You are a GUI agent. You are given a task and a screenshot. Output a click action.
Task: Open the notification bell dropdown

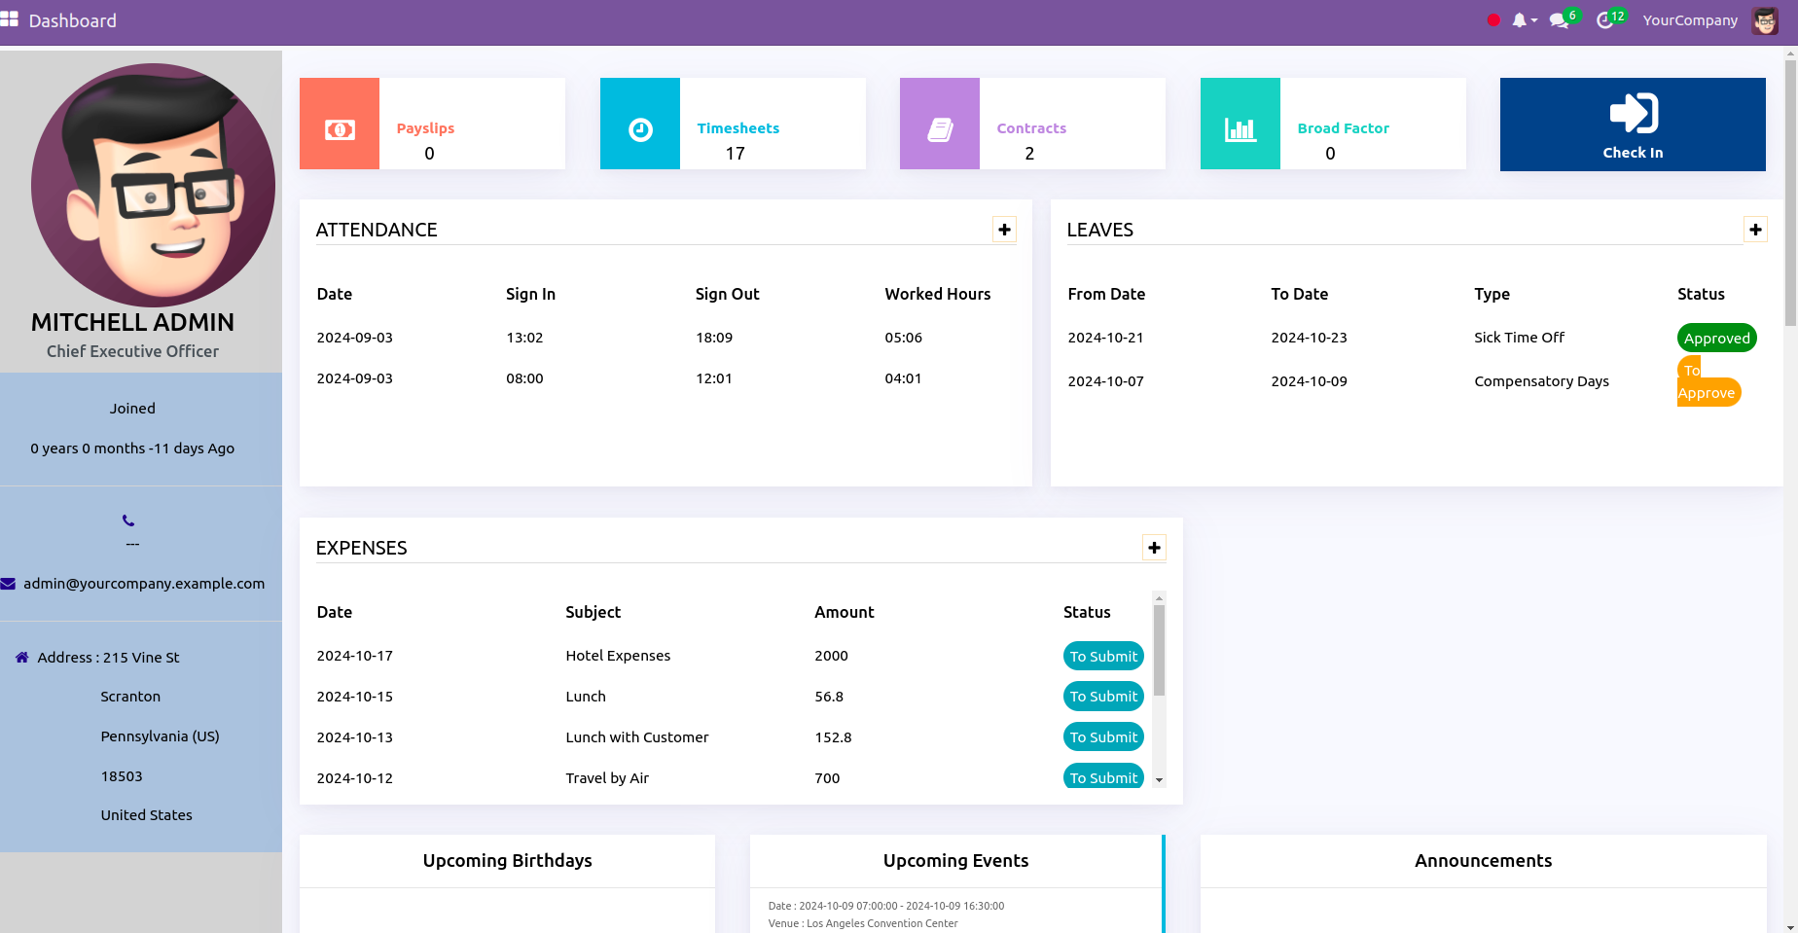1523,20
